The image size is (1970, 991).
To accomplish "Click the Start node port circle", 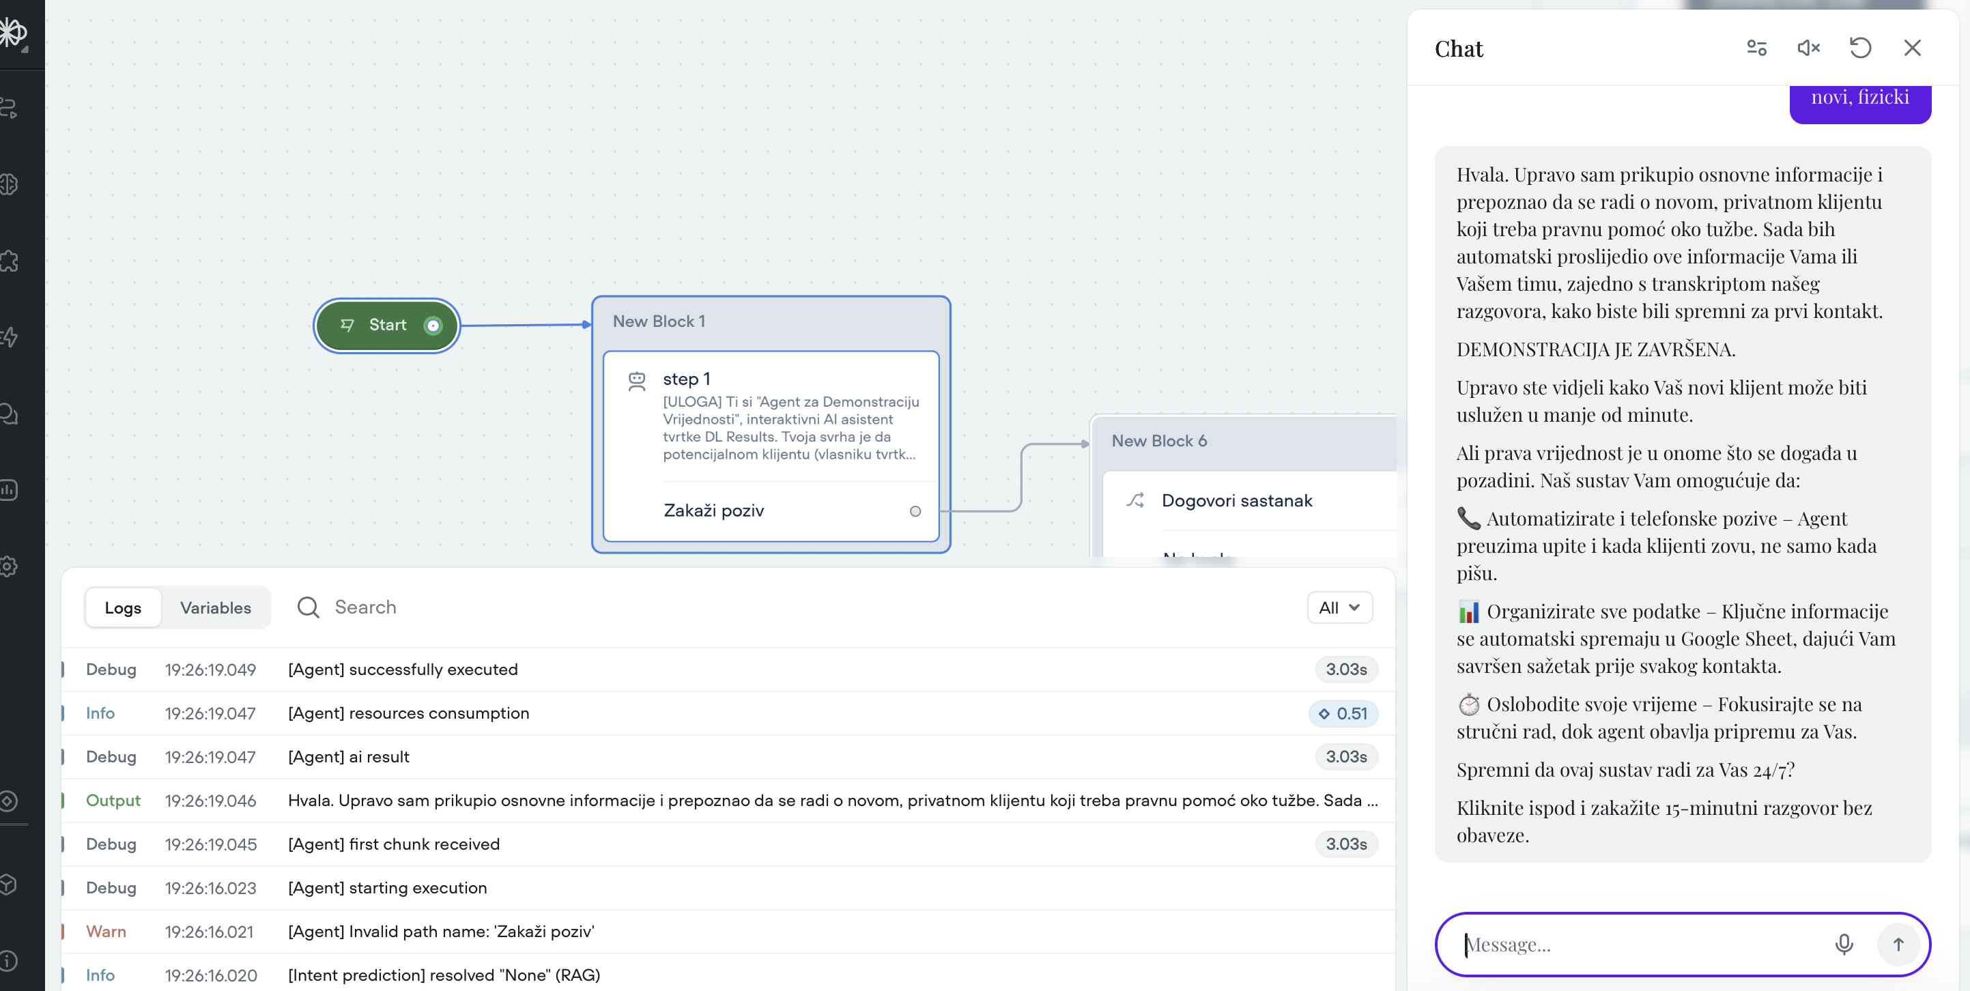I will coord(433,326).
